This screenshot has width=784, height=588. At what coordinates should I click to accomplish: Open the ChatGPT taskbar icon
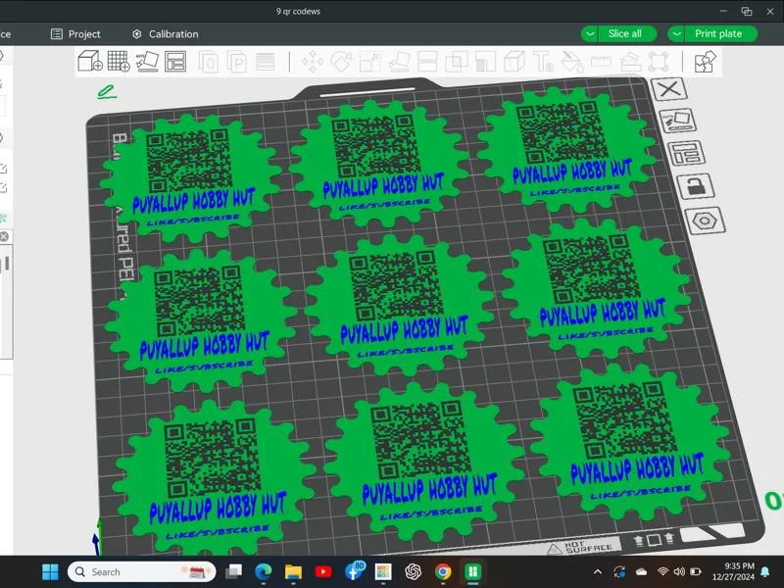pyautogui.click(x=413, y=571)
